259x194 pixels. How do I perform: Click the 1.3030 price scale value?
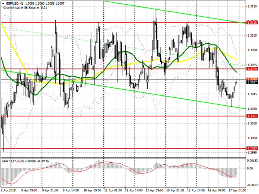click(252, 109)
